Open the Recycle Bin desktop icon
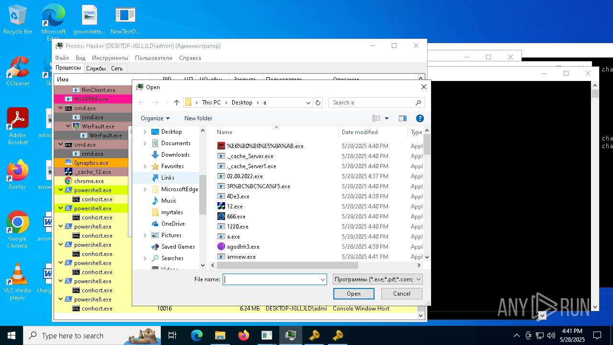The height and width of the screenshot is (345, 613). (x=18, y=20)
